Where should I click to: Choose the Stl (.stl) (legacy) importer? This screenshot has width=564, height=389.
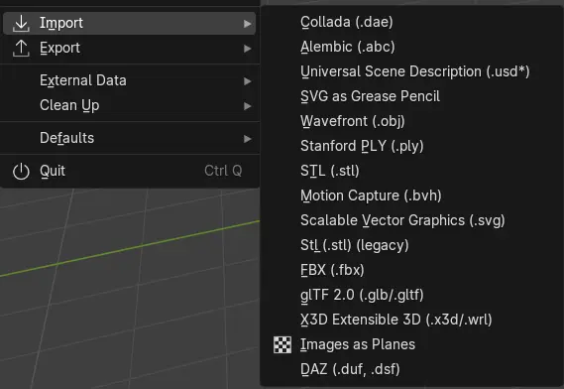coord(412,246)
